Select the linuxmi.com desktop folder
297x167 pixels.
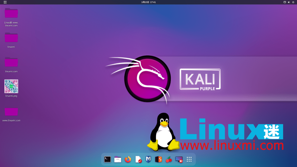(x=11, y=62)
